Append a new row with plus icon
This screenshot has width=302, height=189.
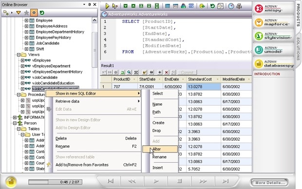(160, 73)
